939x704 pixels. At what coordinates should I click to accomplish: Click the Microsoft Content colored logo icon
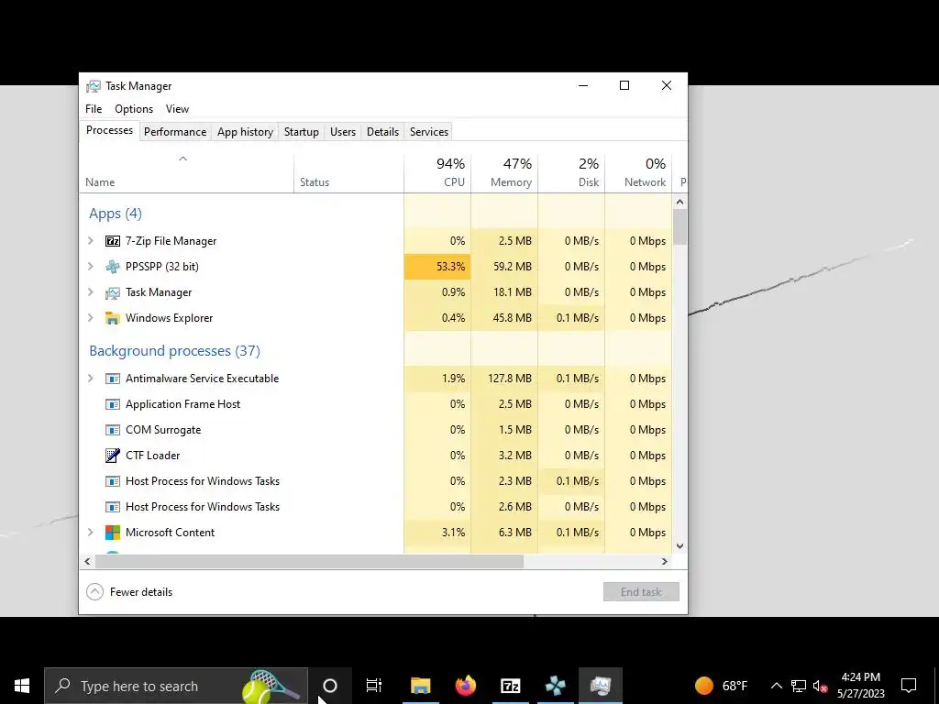pos(113,533)
